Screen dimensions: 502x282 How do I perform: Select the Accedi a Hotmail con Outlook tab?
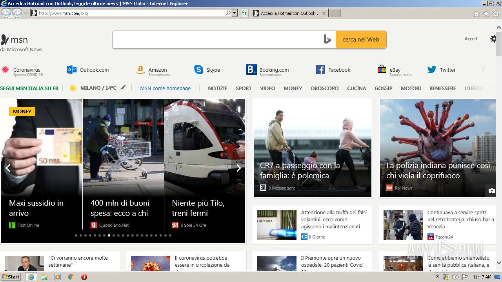coord(289,13)
